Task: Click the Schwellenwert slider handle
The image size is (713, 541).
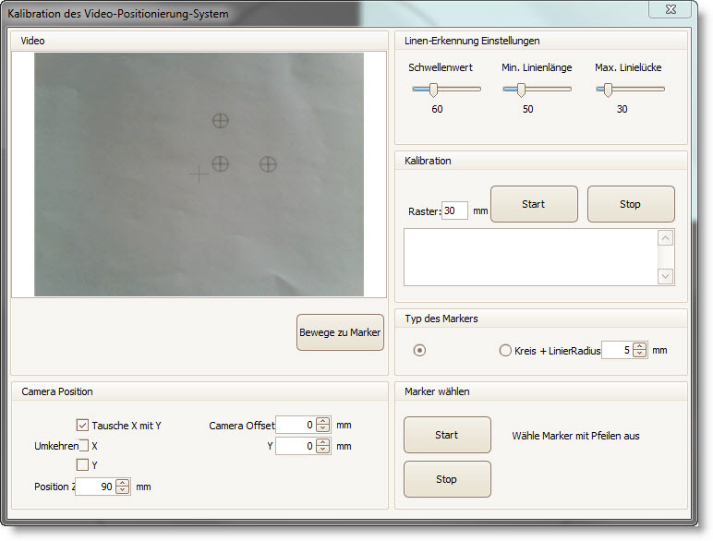Action: click(433, 90)
